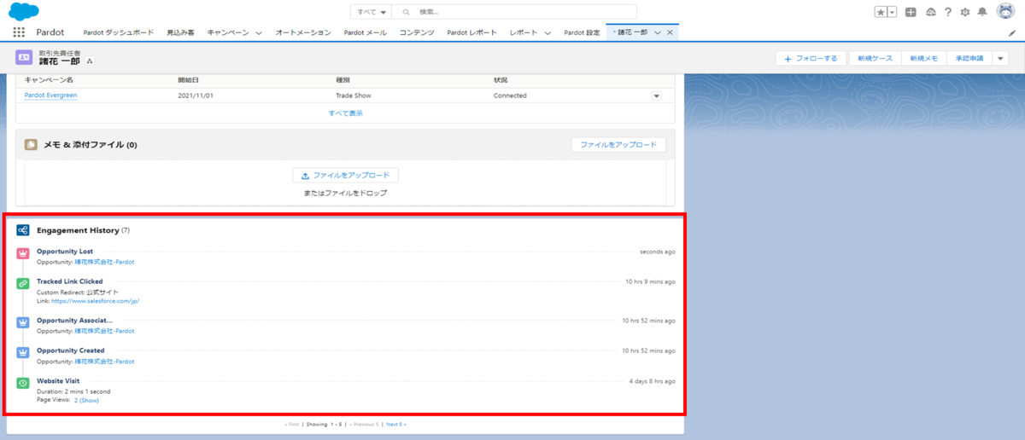Click Opportunity Lost activity title
The image size is (1025, 440).
click(65, 252)
